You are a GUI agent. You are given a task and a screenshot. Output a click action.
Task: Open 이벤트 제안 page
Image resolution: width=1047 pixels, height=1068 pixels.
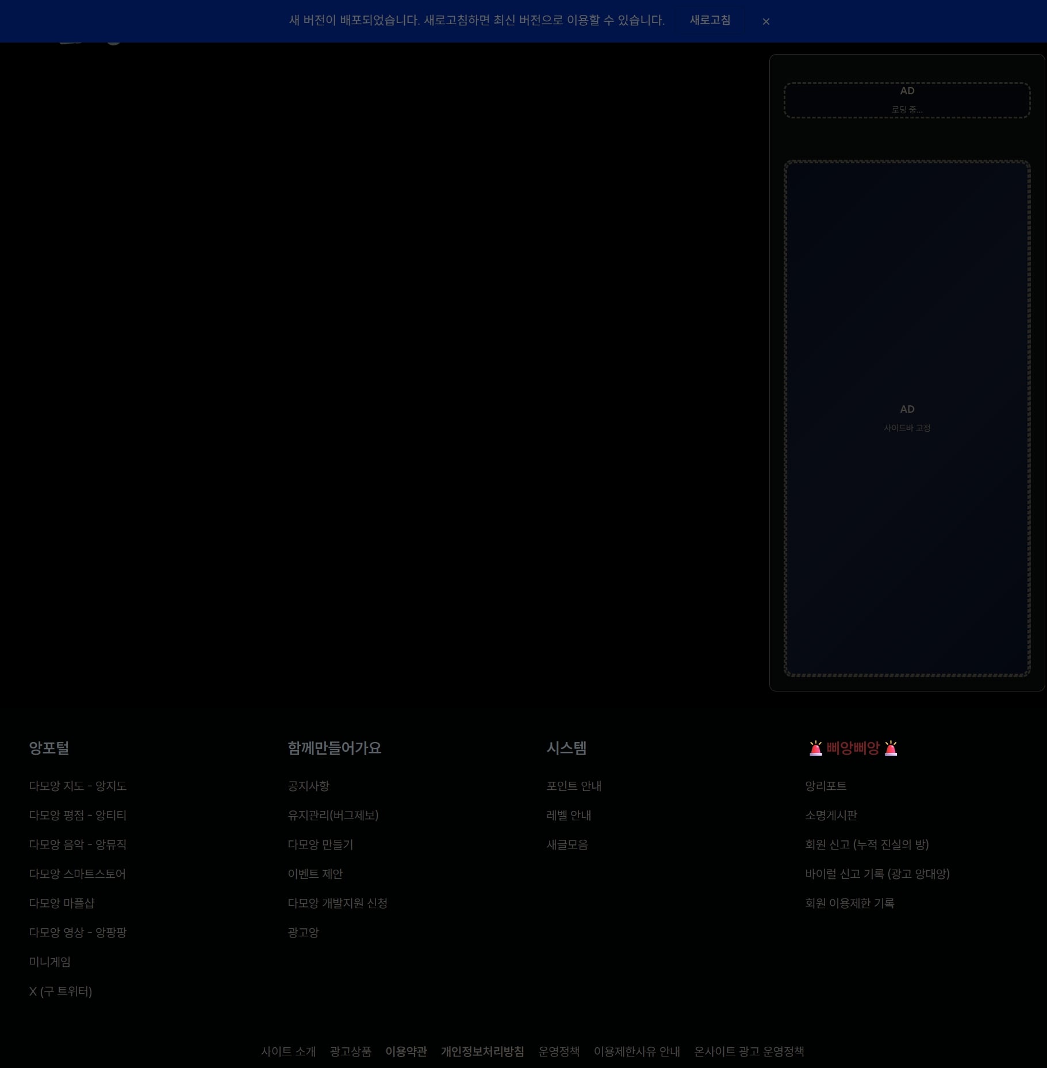click(315, 874)
